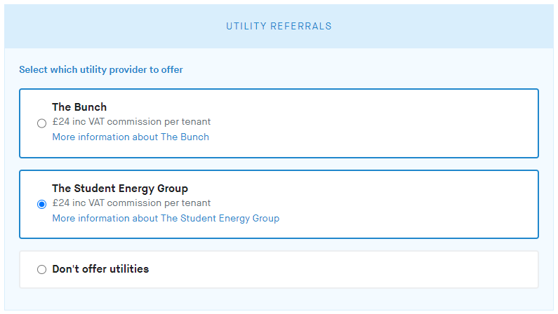Click the Don't offer utilities label text

coord(100,269)
